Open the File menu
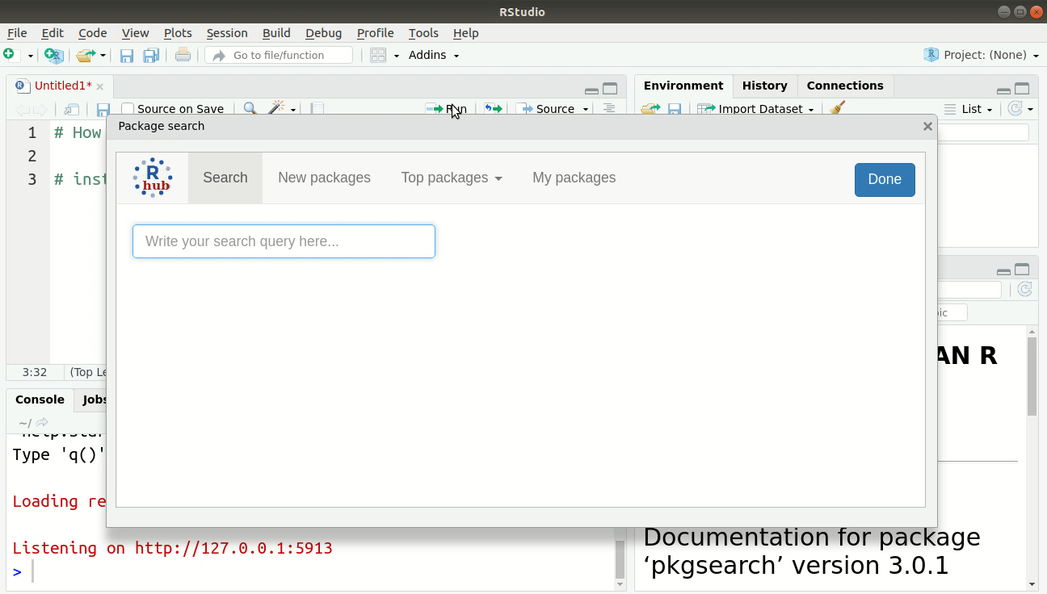1047x594 pixels. [x=17, y=33]
